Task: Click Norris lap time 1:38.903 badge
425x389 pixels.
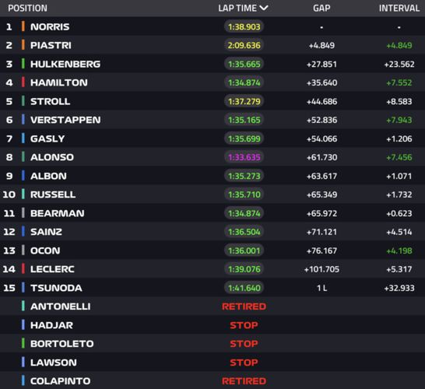Action: [244, 26]
